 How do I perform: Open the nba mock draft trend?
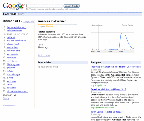coord(13,51)
